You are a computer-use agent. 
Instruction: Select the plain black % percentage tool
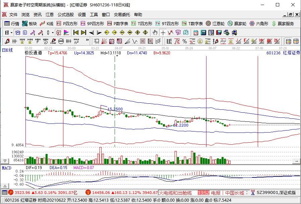185,41
